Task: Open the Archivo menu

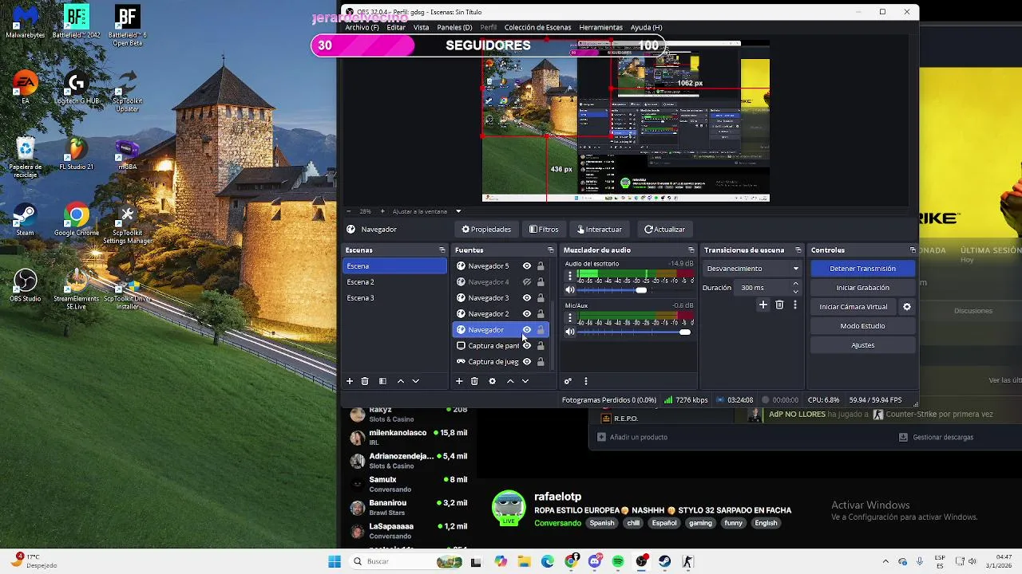Action: 362,27
